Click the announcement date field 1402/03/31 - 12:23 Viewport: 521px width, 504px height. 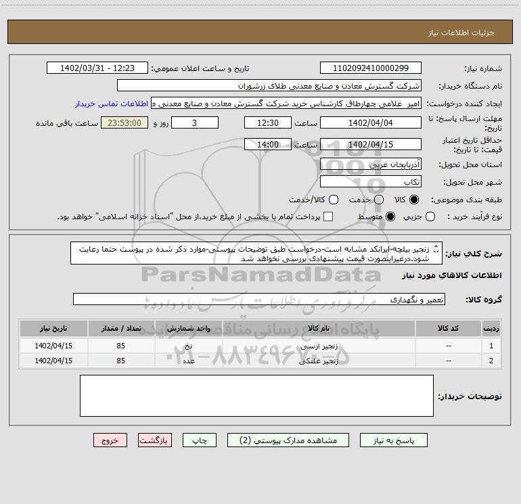click(x=97, y=68)
